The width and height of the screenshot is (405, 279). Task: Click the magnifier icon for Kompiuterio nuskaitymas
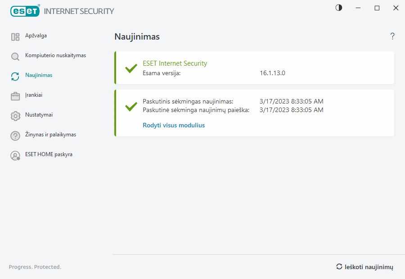(x=15, y=57)
